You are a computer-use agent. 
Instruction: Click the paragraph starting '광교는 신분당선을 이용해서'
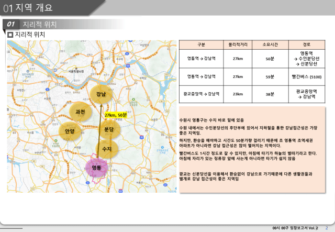click(245, 176)
